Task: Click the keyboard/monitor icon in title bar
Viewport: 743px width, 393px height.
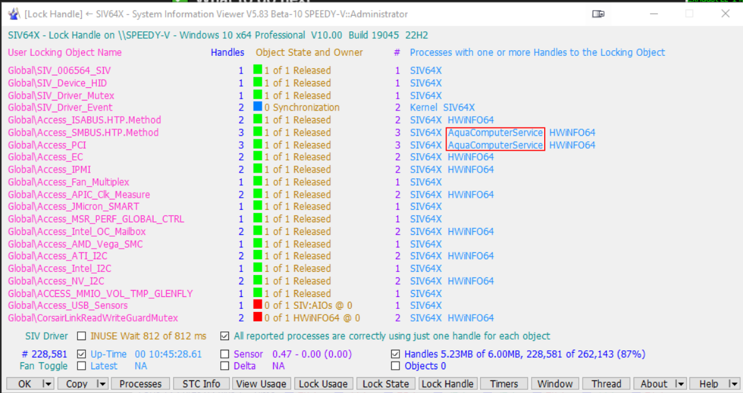Action: (598, 14)
